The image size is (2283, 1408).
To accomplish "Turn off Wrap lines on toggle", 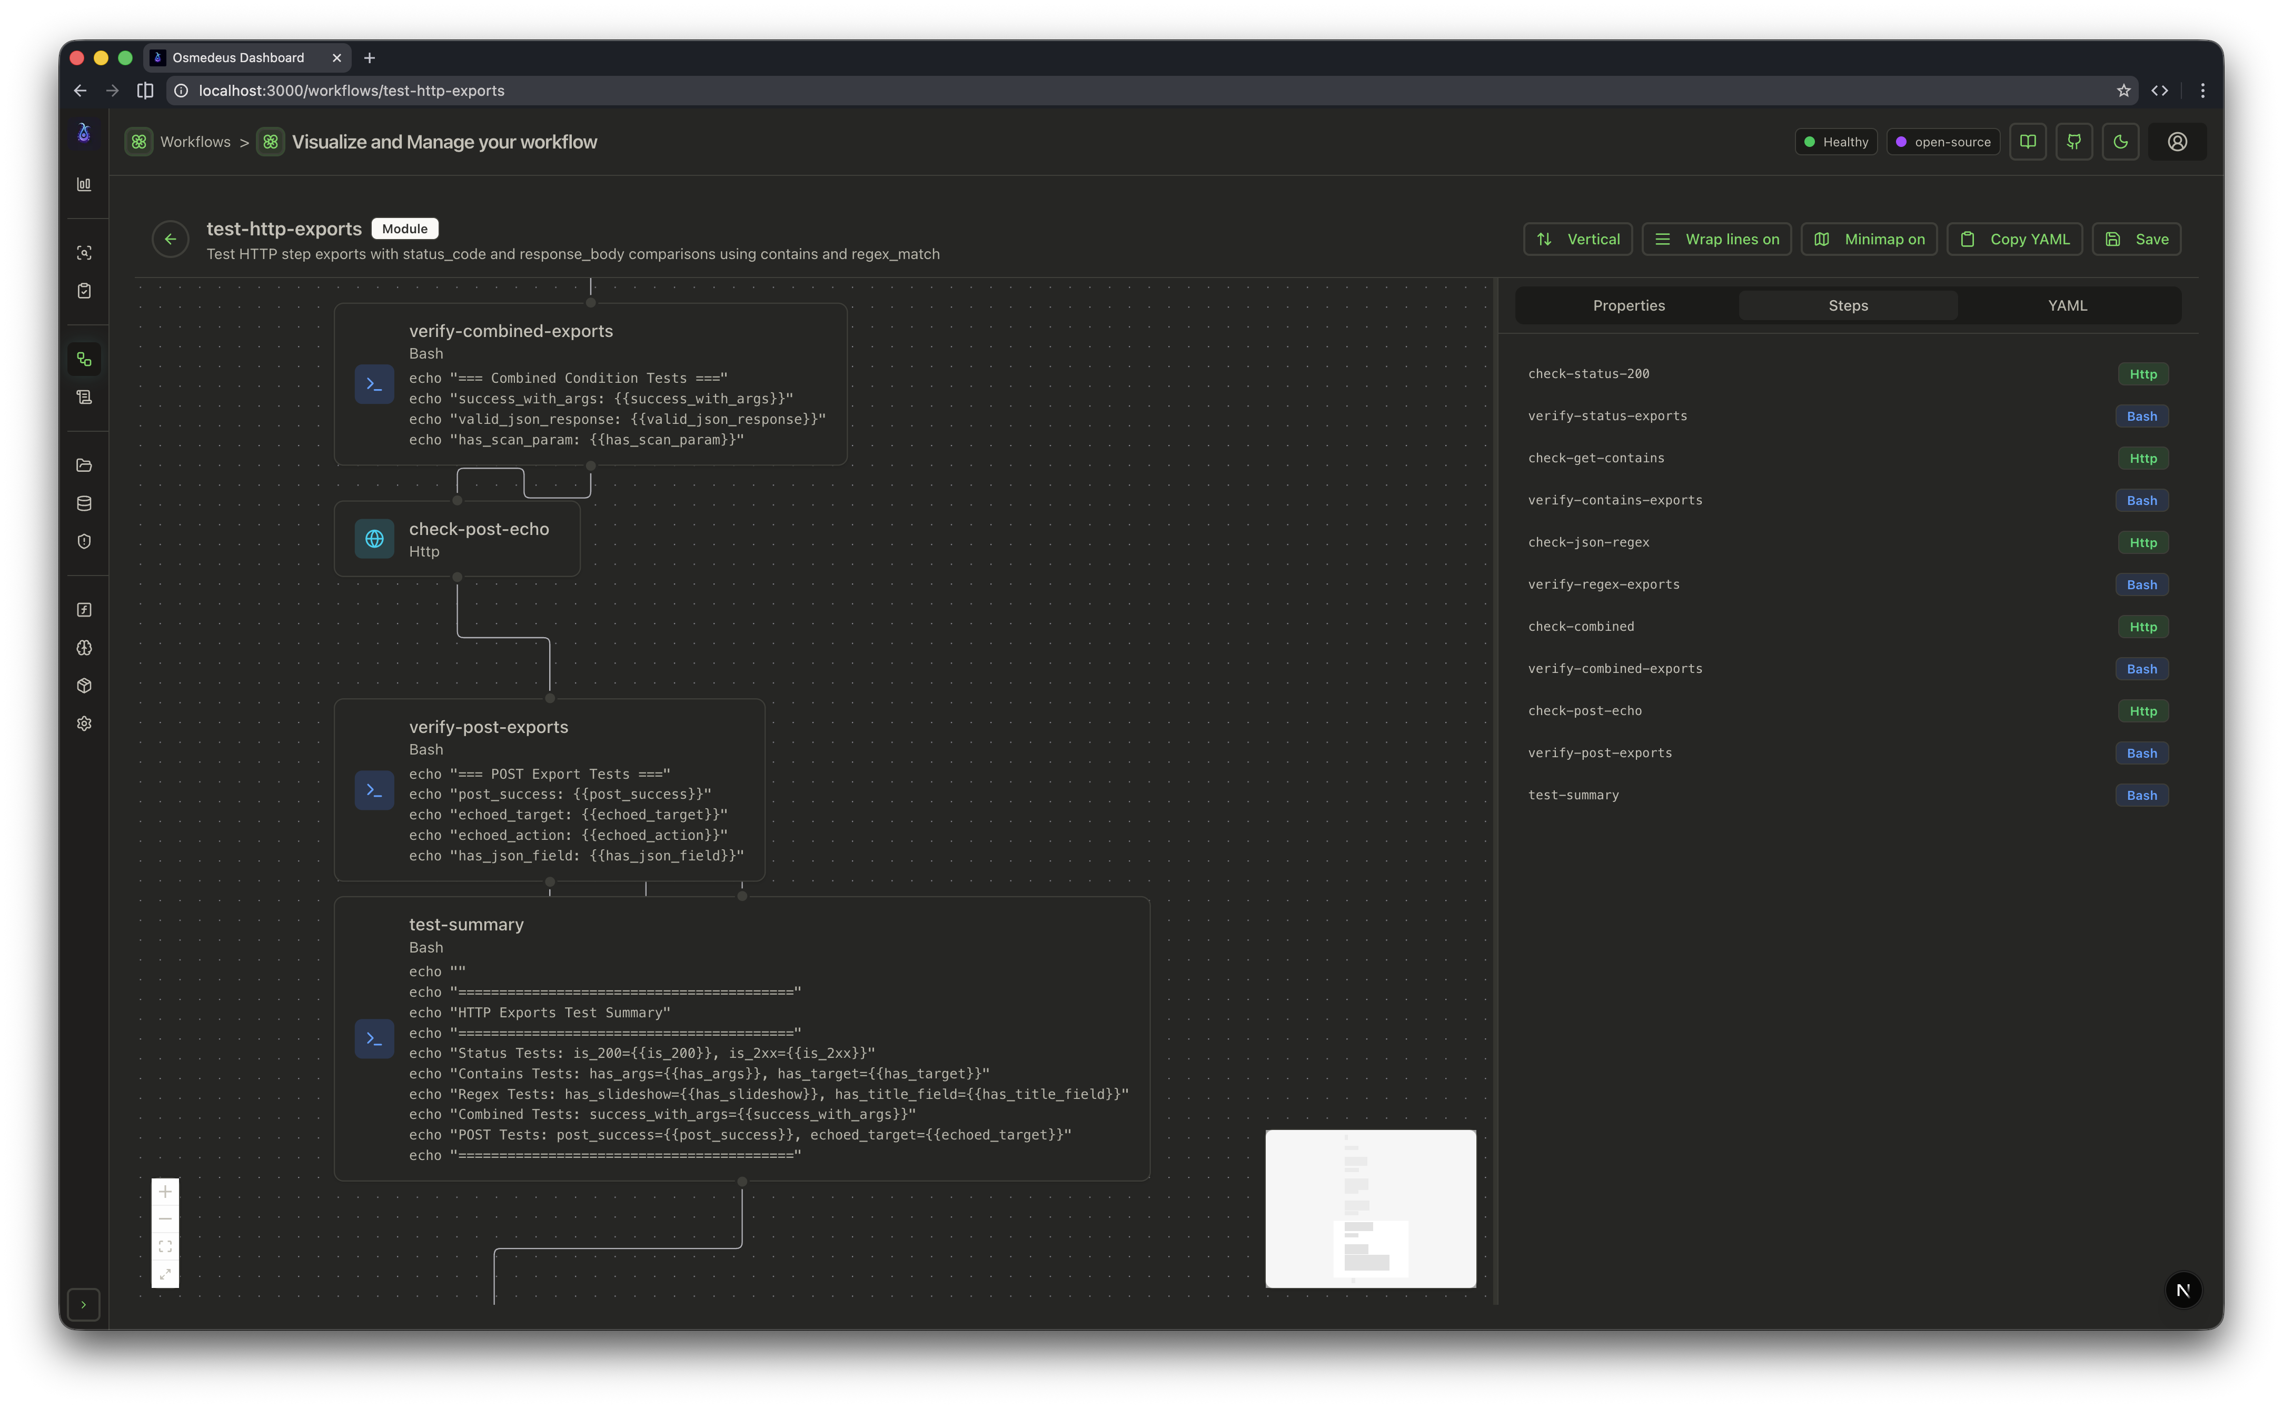I will point(1717,239).
